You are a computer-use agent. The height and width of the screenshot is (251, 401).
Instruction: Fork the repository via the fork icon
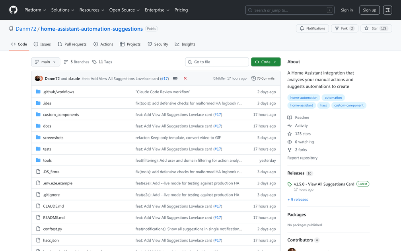338,28
